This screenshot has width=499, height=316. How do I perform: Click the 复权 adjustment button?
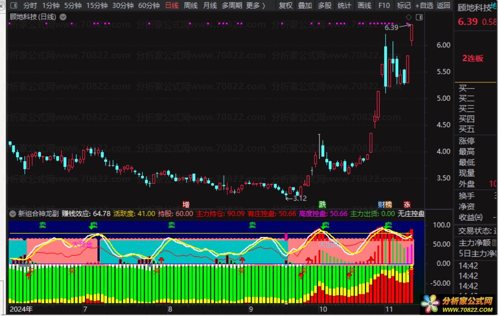pyautogui.click(x=286, y=6)
